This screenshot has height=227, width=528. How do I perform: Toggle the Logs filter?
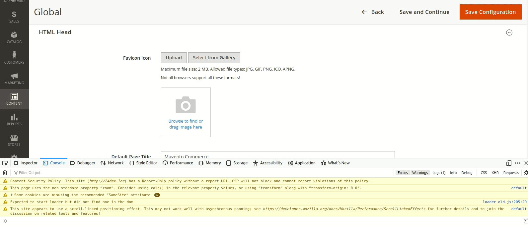(439, 173)
